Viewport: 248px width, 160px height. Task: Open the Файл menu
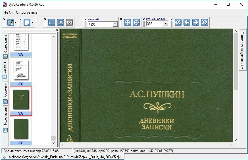(8, 12)
